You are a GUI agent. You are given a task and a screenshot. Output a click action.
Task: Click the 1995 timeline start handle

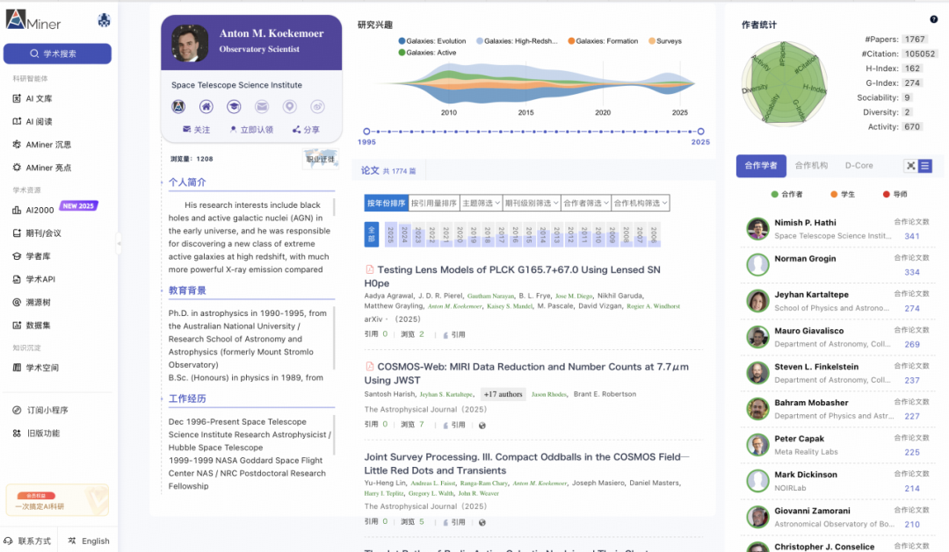[x=366, y=131]
